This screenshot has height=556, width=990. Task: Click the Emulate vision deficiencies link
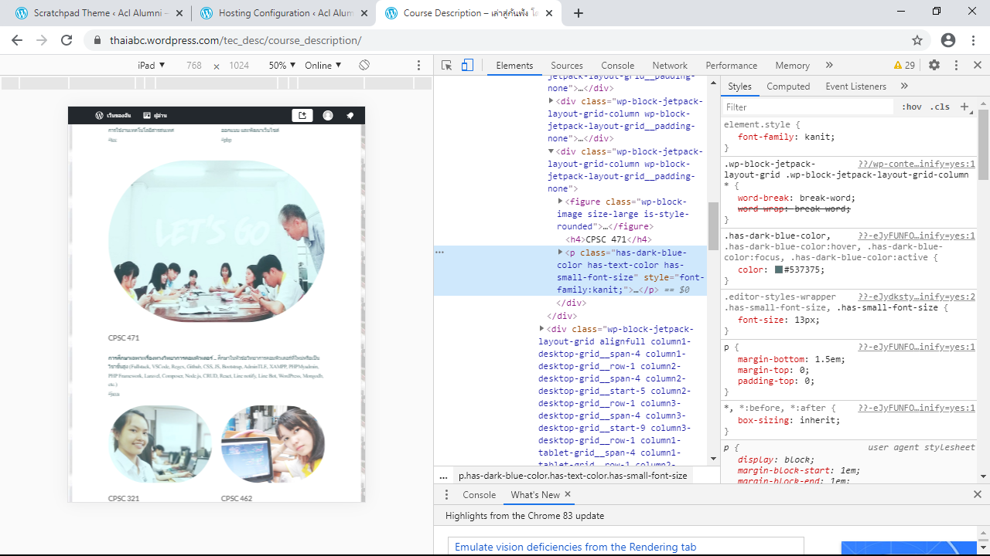click(x=575, y=547)
